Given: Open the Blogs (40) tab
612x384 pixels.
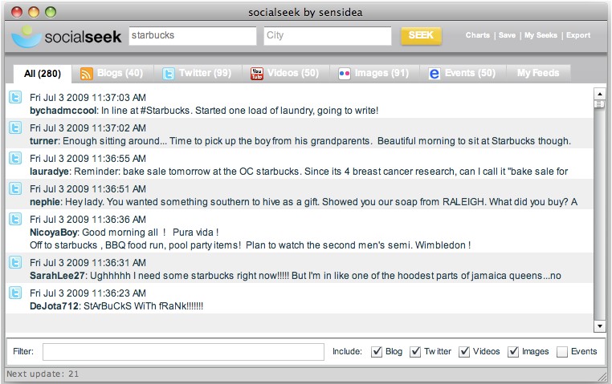Looking at the screenshot, I should (x=112, y=73).
